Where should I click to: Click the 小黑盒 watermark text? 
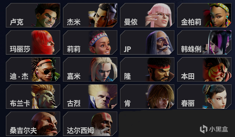point(218,129)
